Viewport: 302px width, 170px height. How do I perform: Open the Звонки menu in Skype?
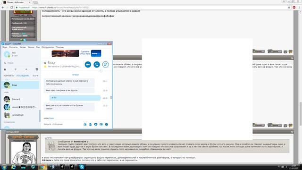[x=31, y=47]
